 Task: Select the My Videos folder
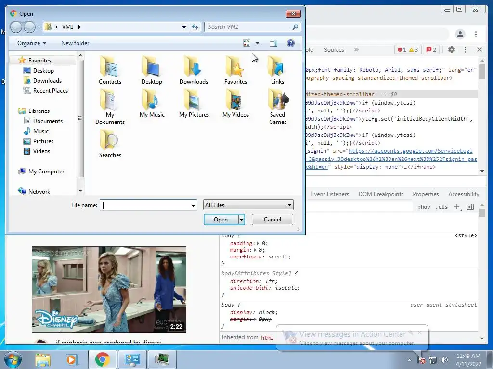click(235, 103)
